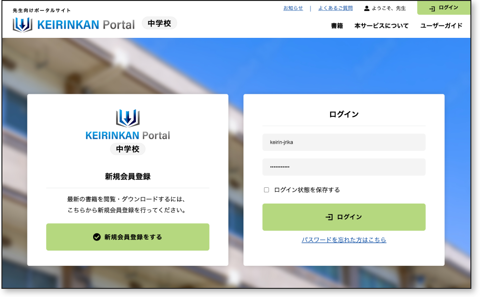Click the user silhouette icon beside ようこそ、先生
The image size is (480, 297).
click(x=367, y=8)
